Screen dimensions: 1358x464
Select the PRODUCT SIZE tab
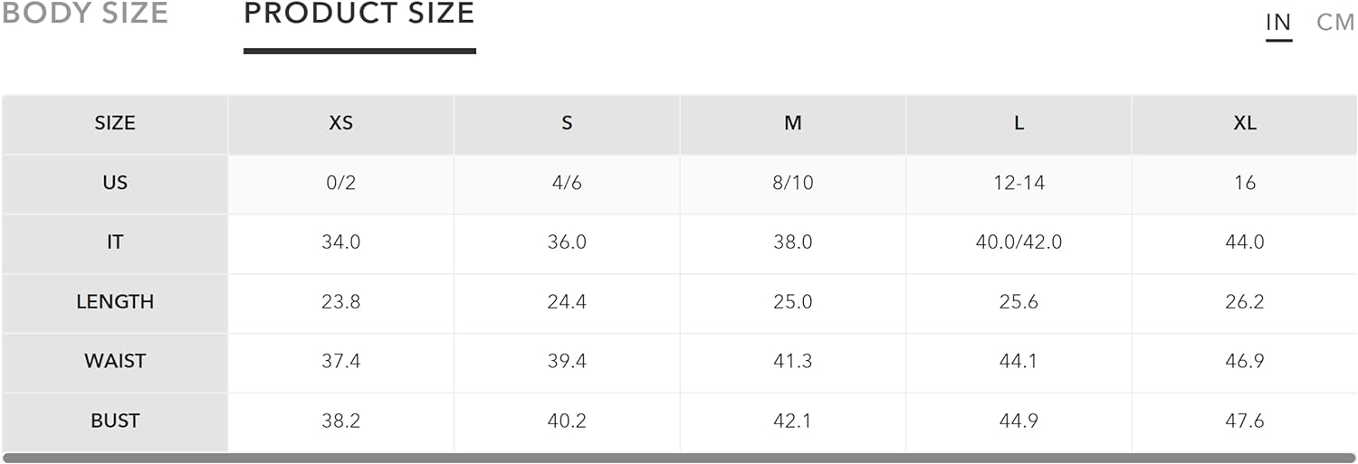click(x=359, y=14)
